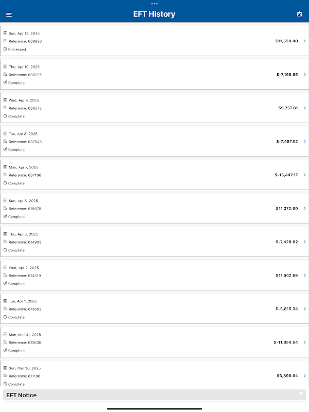This screenshot has width=309, height=412.
Task: Open the Reference: 638575 entry
Action: 25,108
